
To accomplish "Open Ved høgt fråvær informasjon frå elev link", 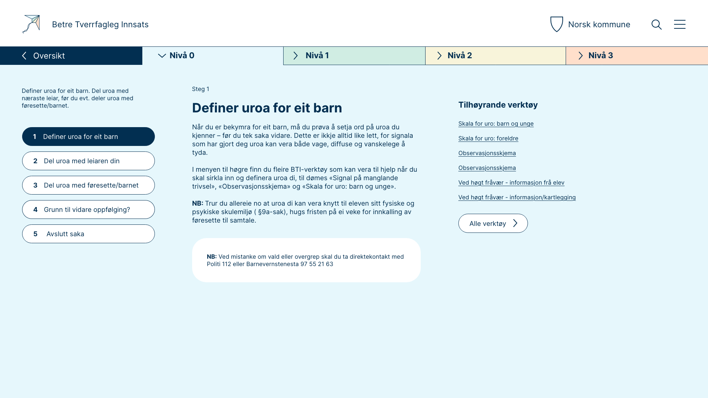I will click(511, 183).
